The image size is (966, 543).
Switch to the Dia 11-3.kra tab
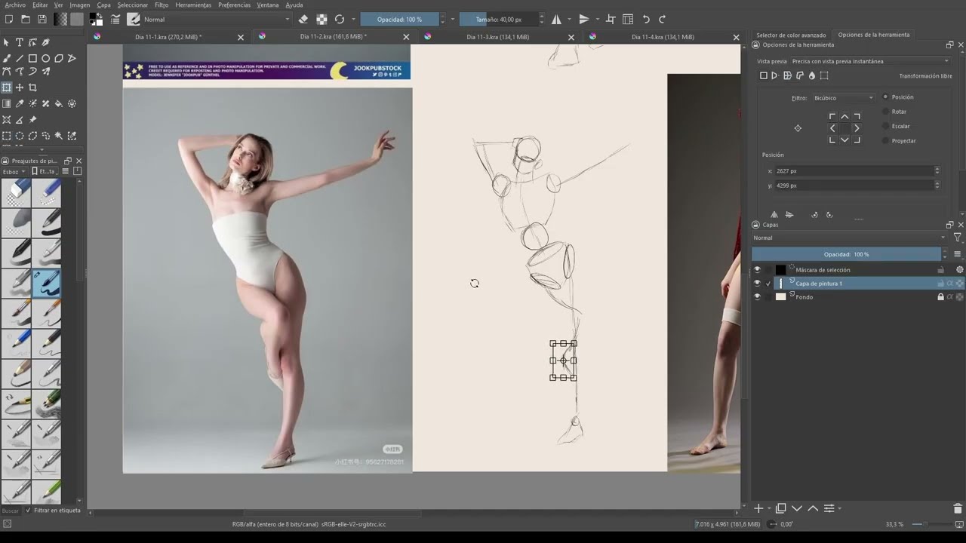click(x=497, y=37)
